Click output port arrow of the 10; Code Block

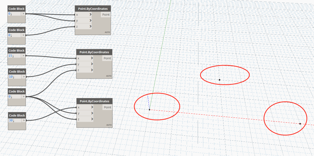pyautogui.click(x=24, y=77)
